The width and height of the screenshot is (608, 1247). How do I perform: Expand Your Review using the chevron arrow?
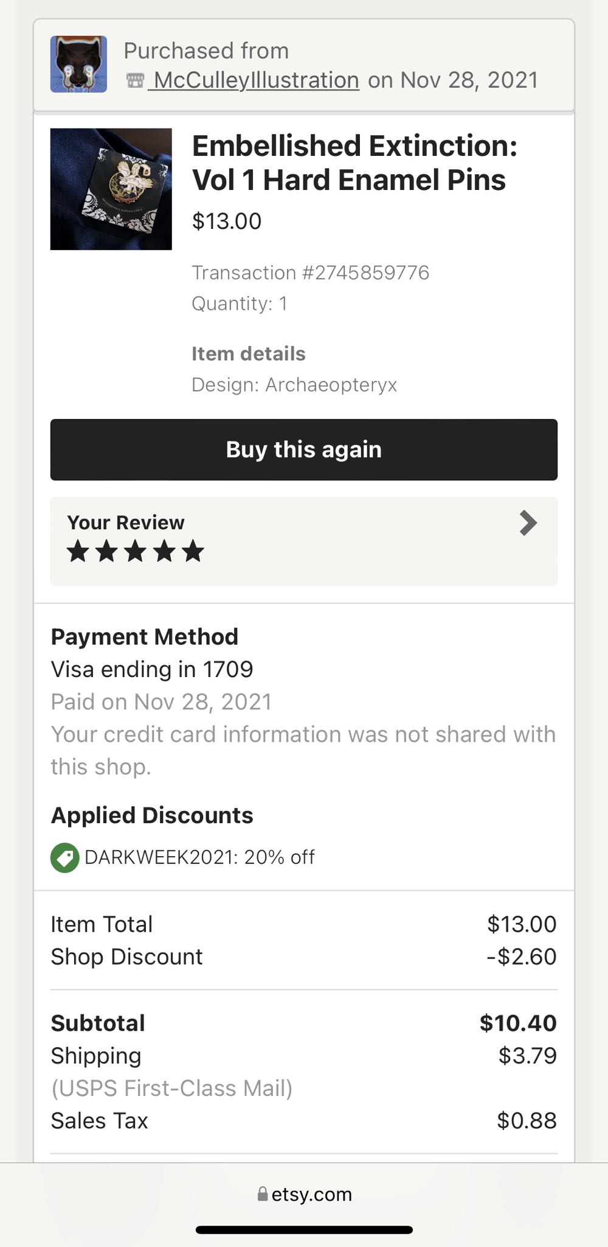click(x=528, y=523)
